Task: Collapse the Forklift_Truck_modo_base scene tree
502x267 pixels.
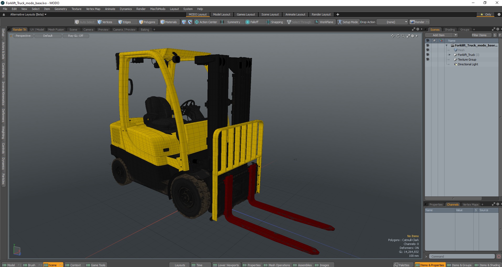Action: pyautogui.click(x=446, y=45)
